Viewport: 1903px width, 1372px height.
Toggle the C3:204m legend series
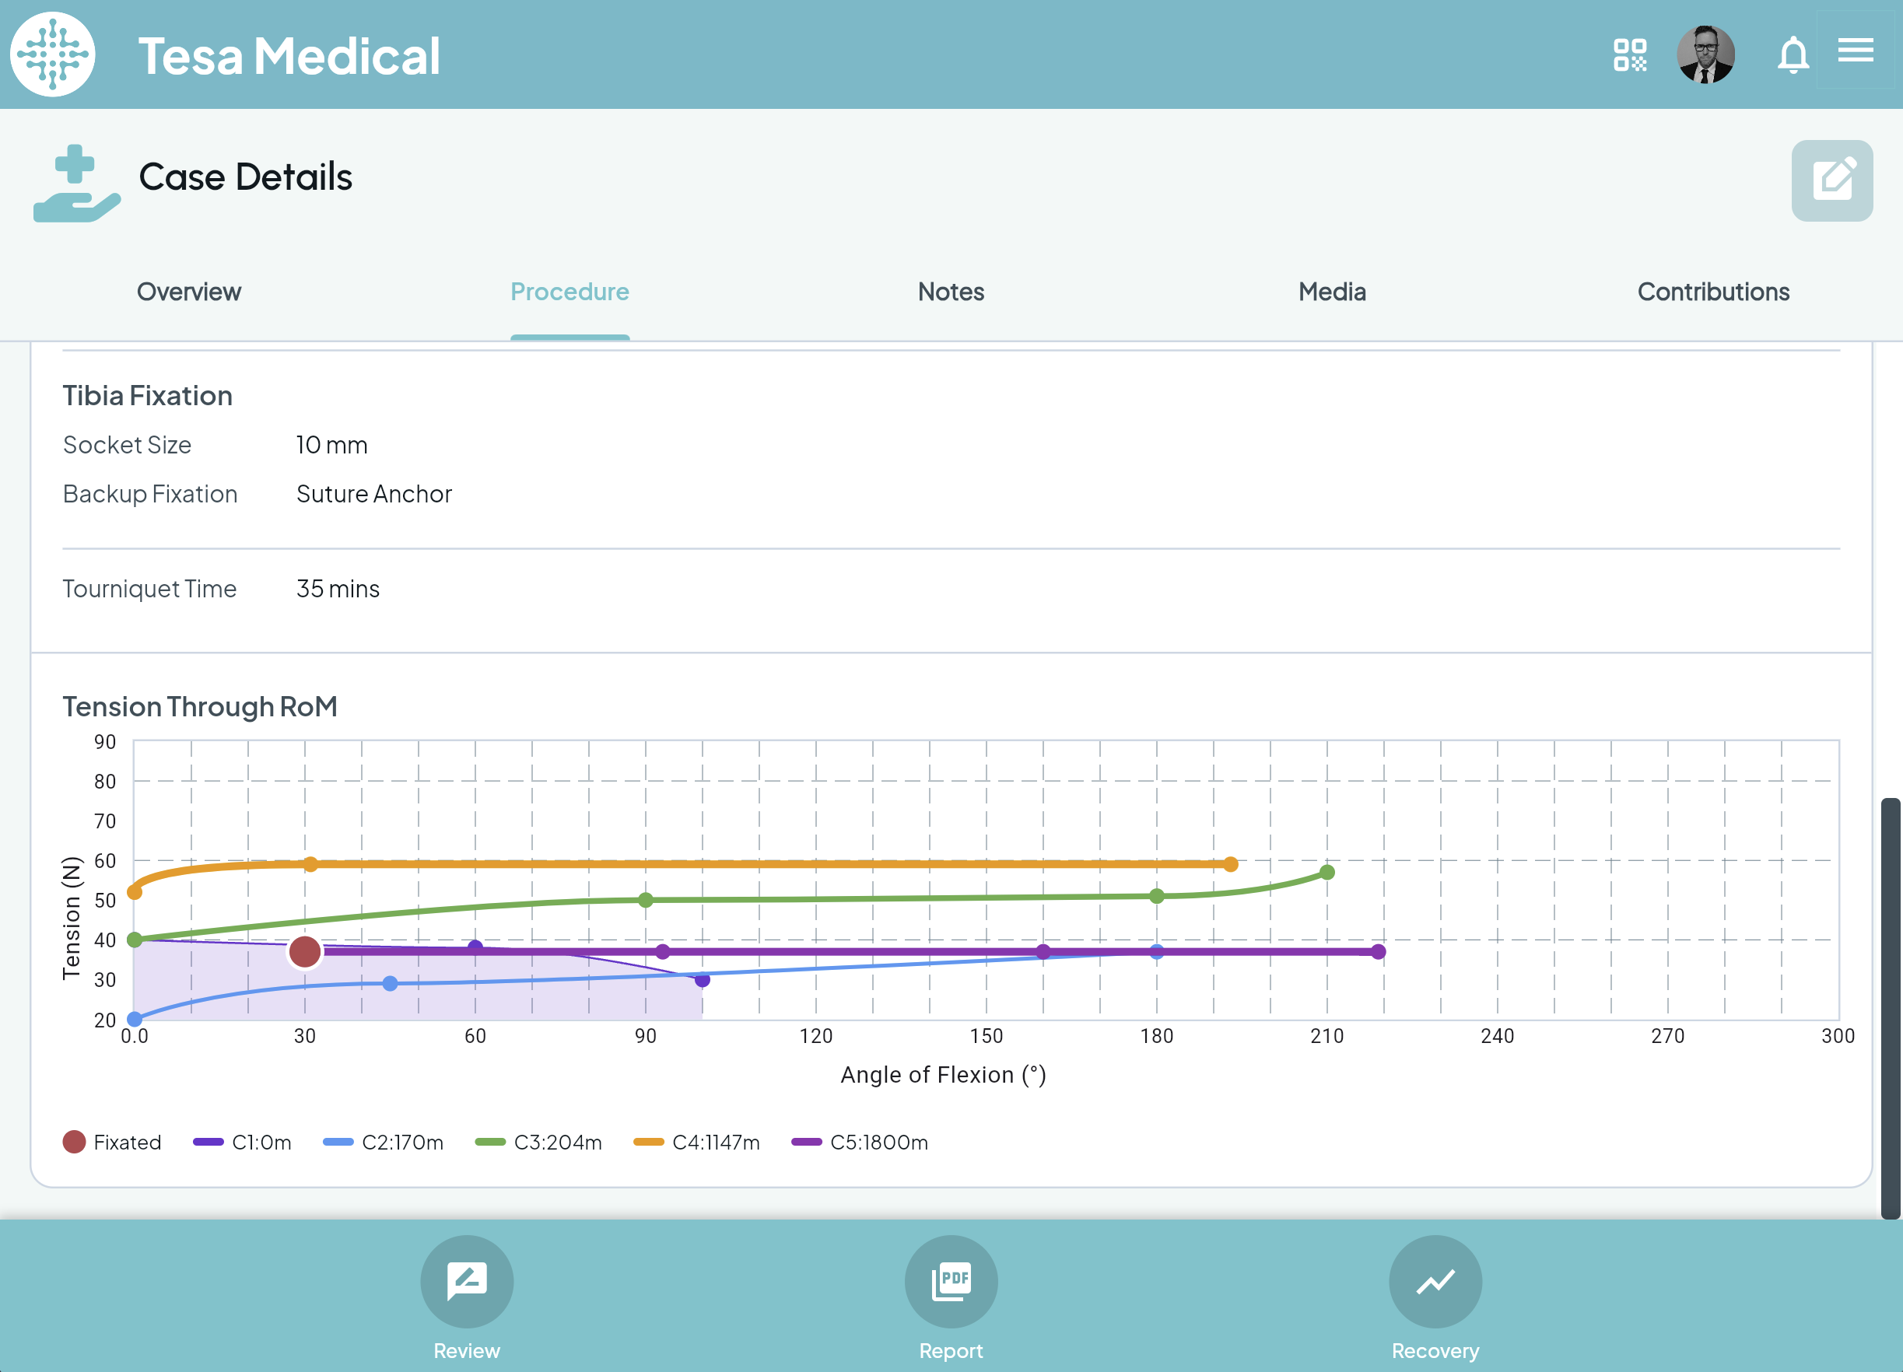538,1143
